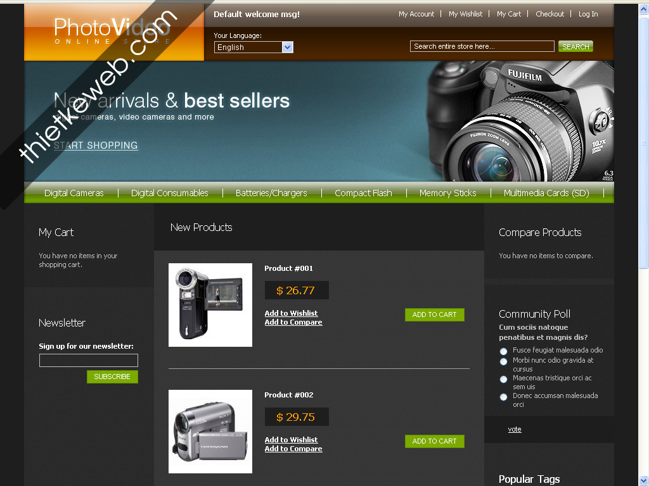Open the Batteries/Chargers category
The image size is (649, 486).
(x=271, y=193)
